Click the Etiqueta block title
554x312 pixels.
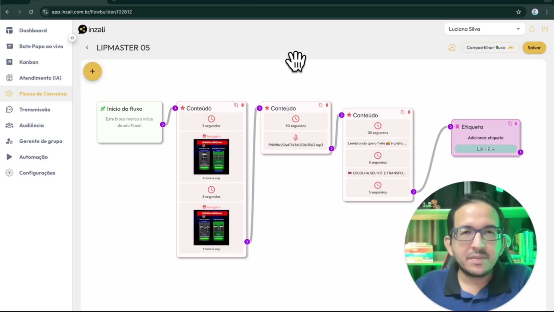(x=472, y=127)
